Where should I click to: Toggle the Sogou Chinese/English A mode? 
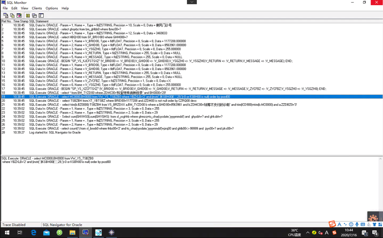[339, 224]
